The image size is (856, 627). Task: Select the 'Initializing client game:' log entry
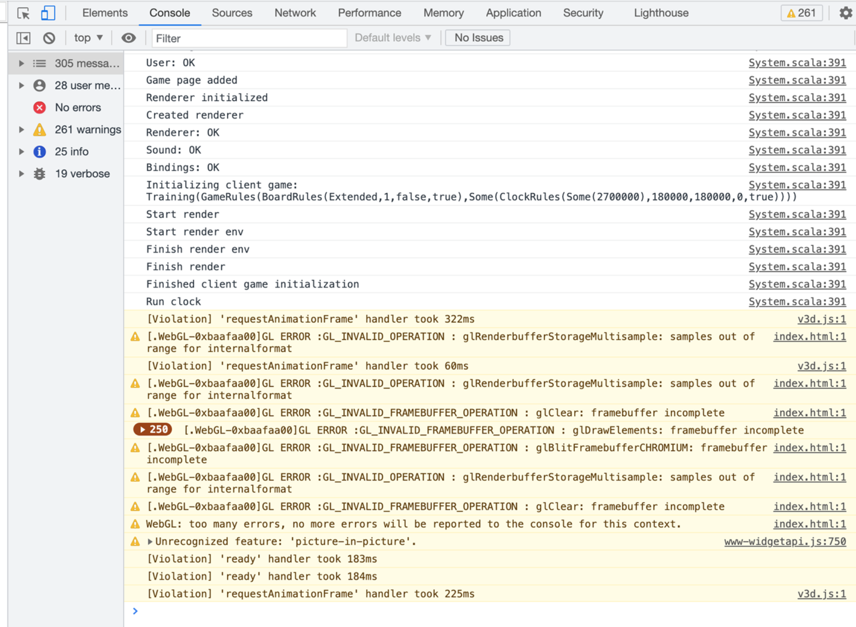222,185
